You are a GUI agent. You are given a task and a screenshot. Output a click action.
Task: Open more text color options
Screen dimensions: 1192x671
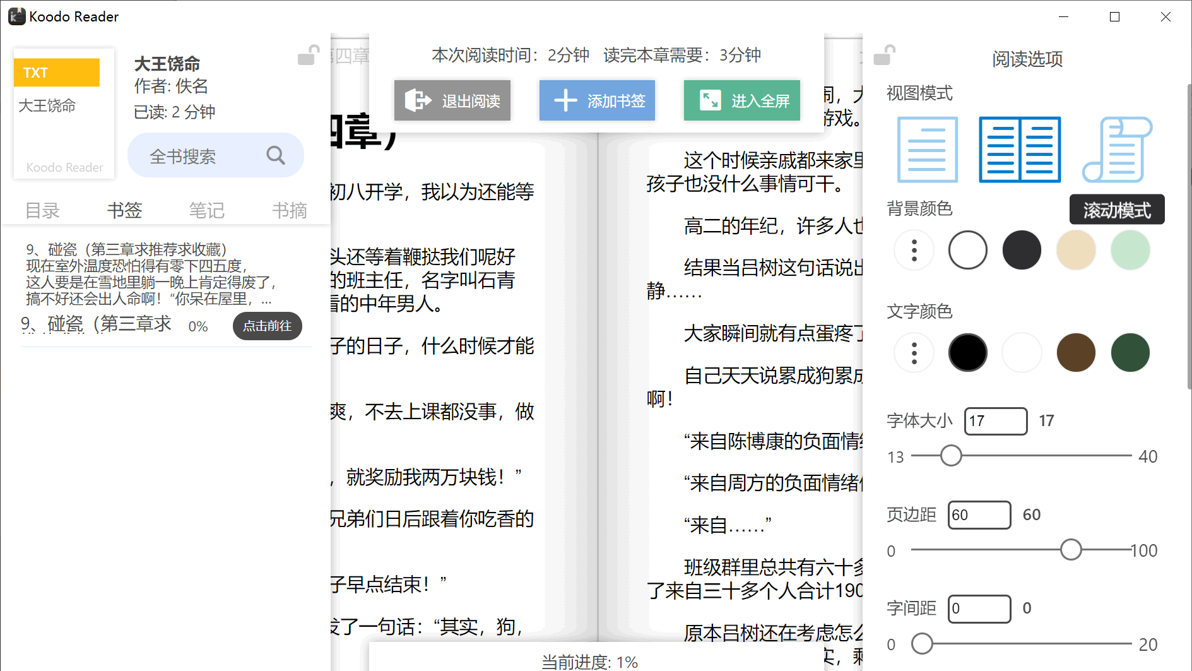(913, 352)
